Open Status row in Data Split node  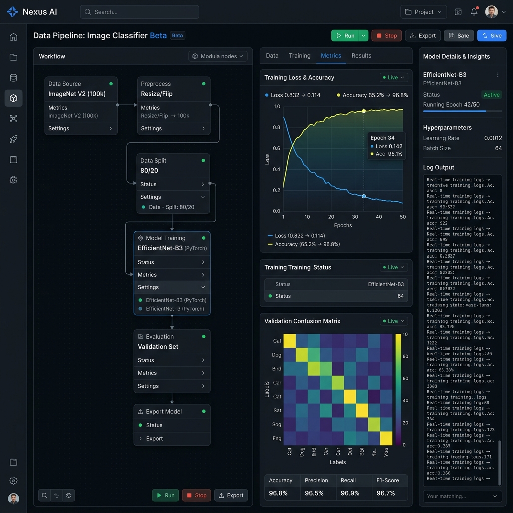[173, 184]
